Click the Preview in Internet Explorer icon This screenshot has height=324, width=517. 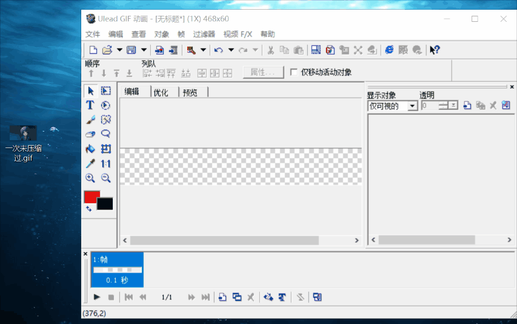point(389,50)
